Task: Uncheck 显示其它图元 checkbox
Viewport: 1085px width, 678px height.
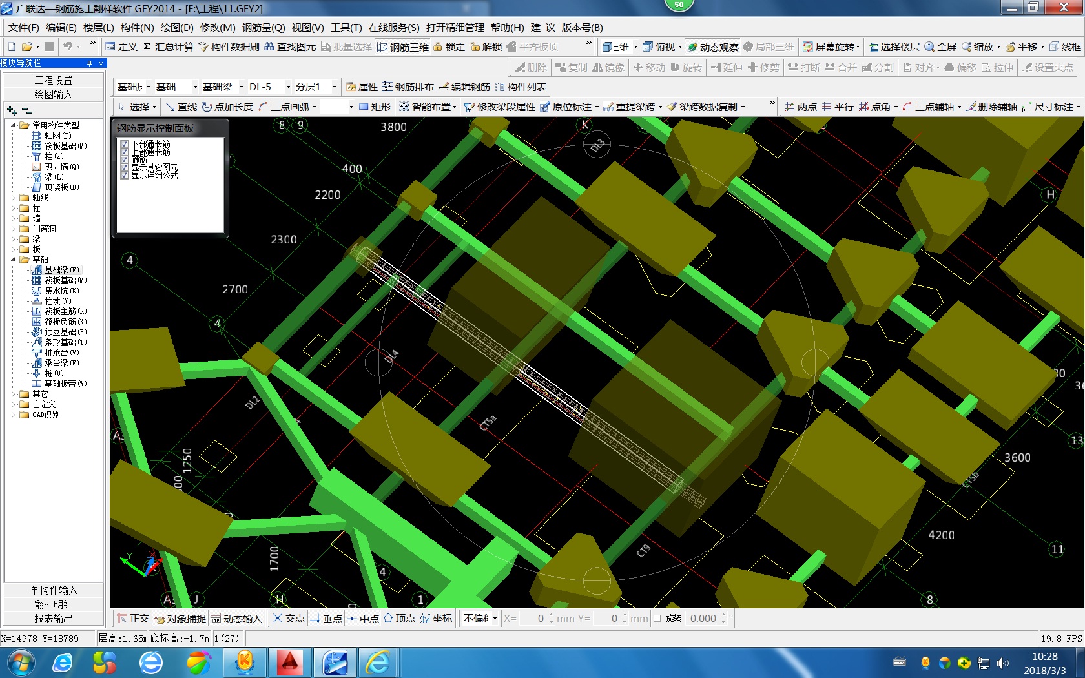Action: pyautogui.click(x=125, y=167)
